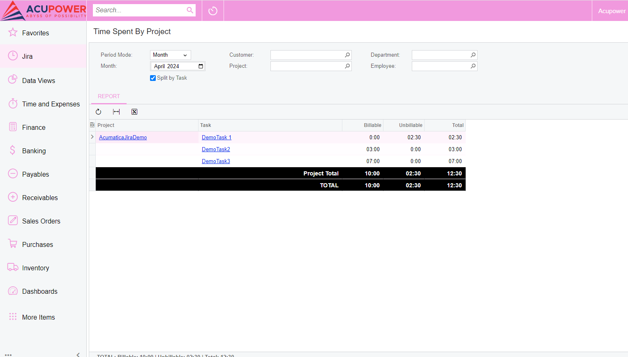Open the Time and Expenses menu
628x357 pixels.
tap(51, 104)
